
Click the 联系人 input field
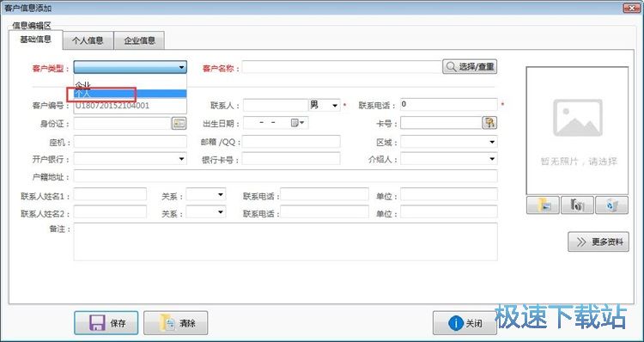[x=276, y=105]
